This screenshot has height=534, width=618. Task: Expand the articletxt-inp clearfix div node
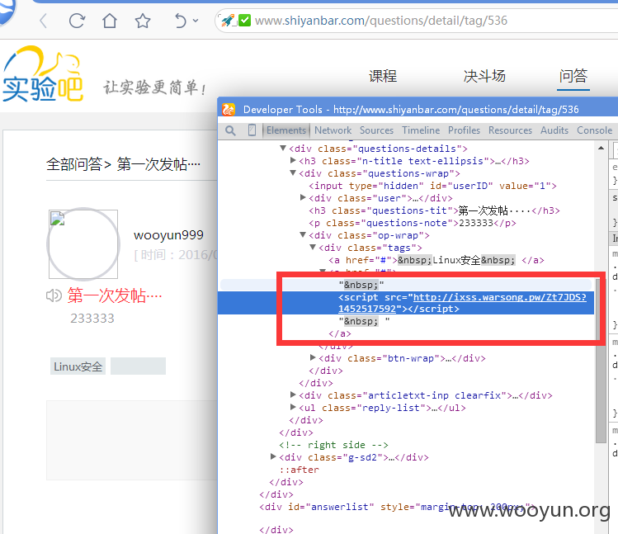[x=293, y=395]
